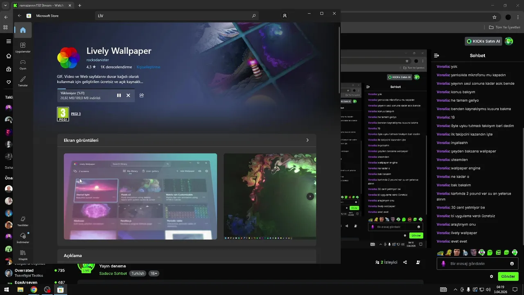524x295 pixels.
Task: Expand the Ekran görüntüleri section arrow
Action: click(307, 140)
